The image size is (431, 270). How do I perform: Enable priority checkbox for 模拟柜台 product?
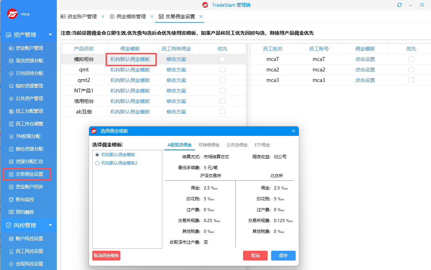click(222, 59)
